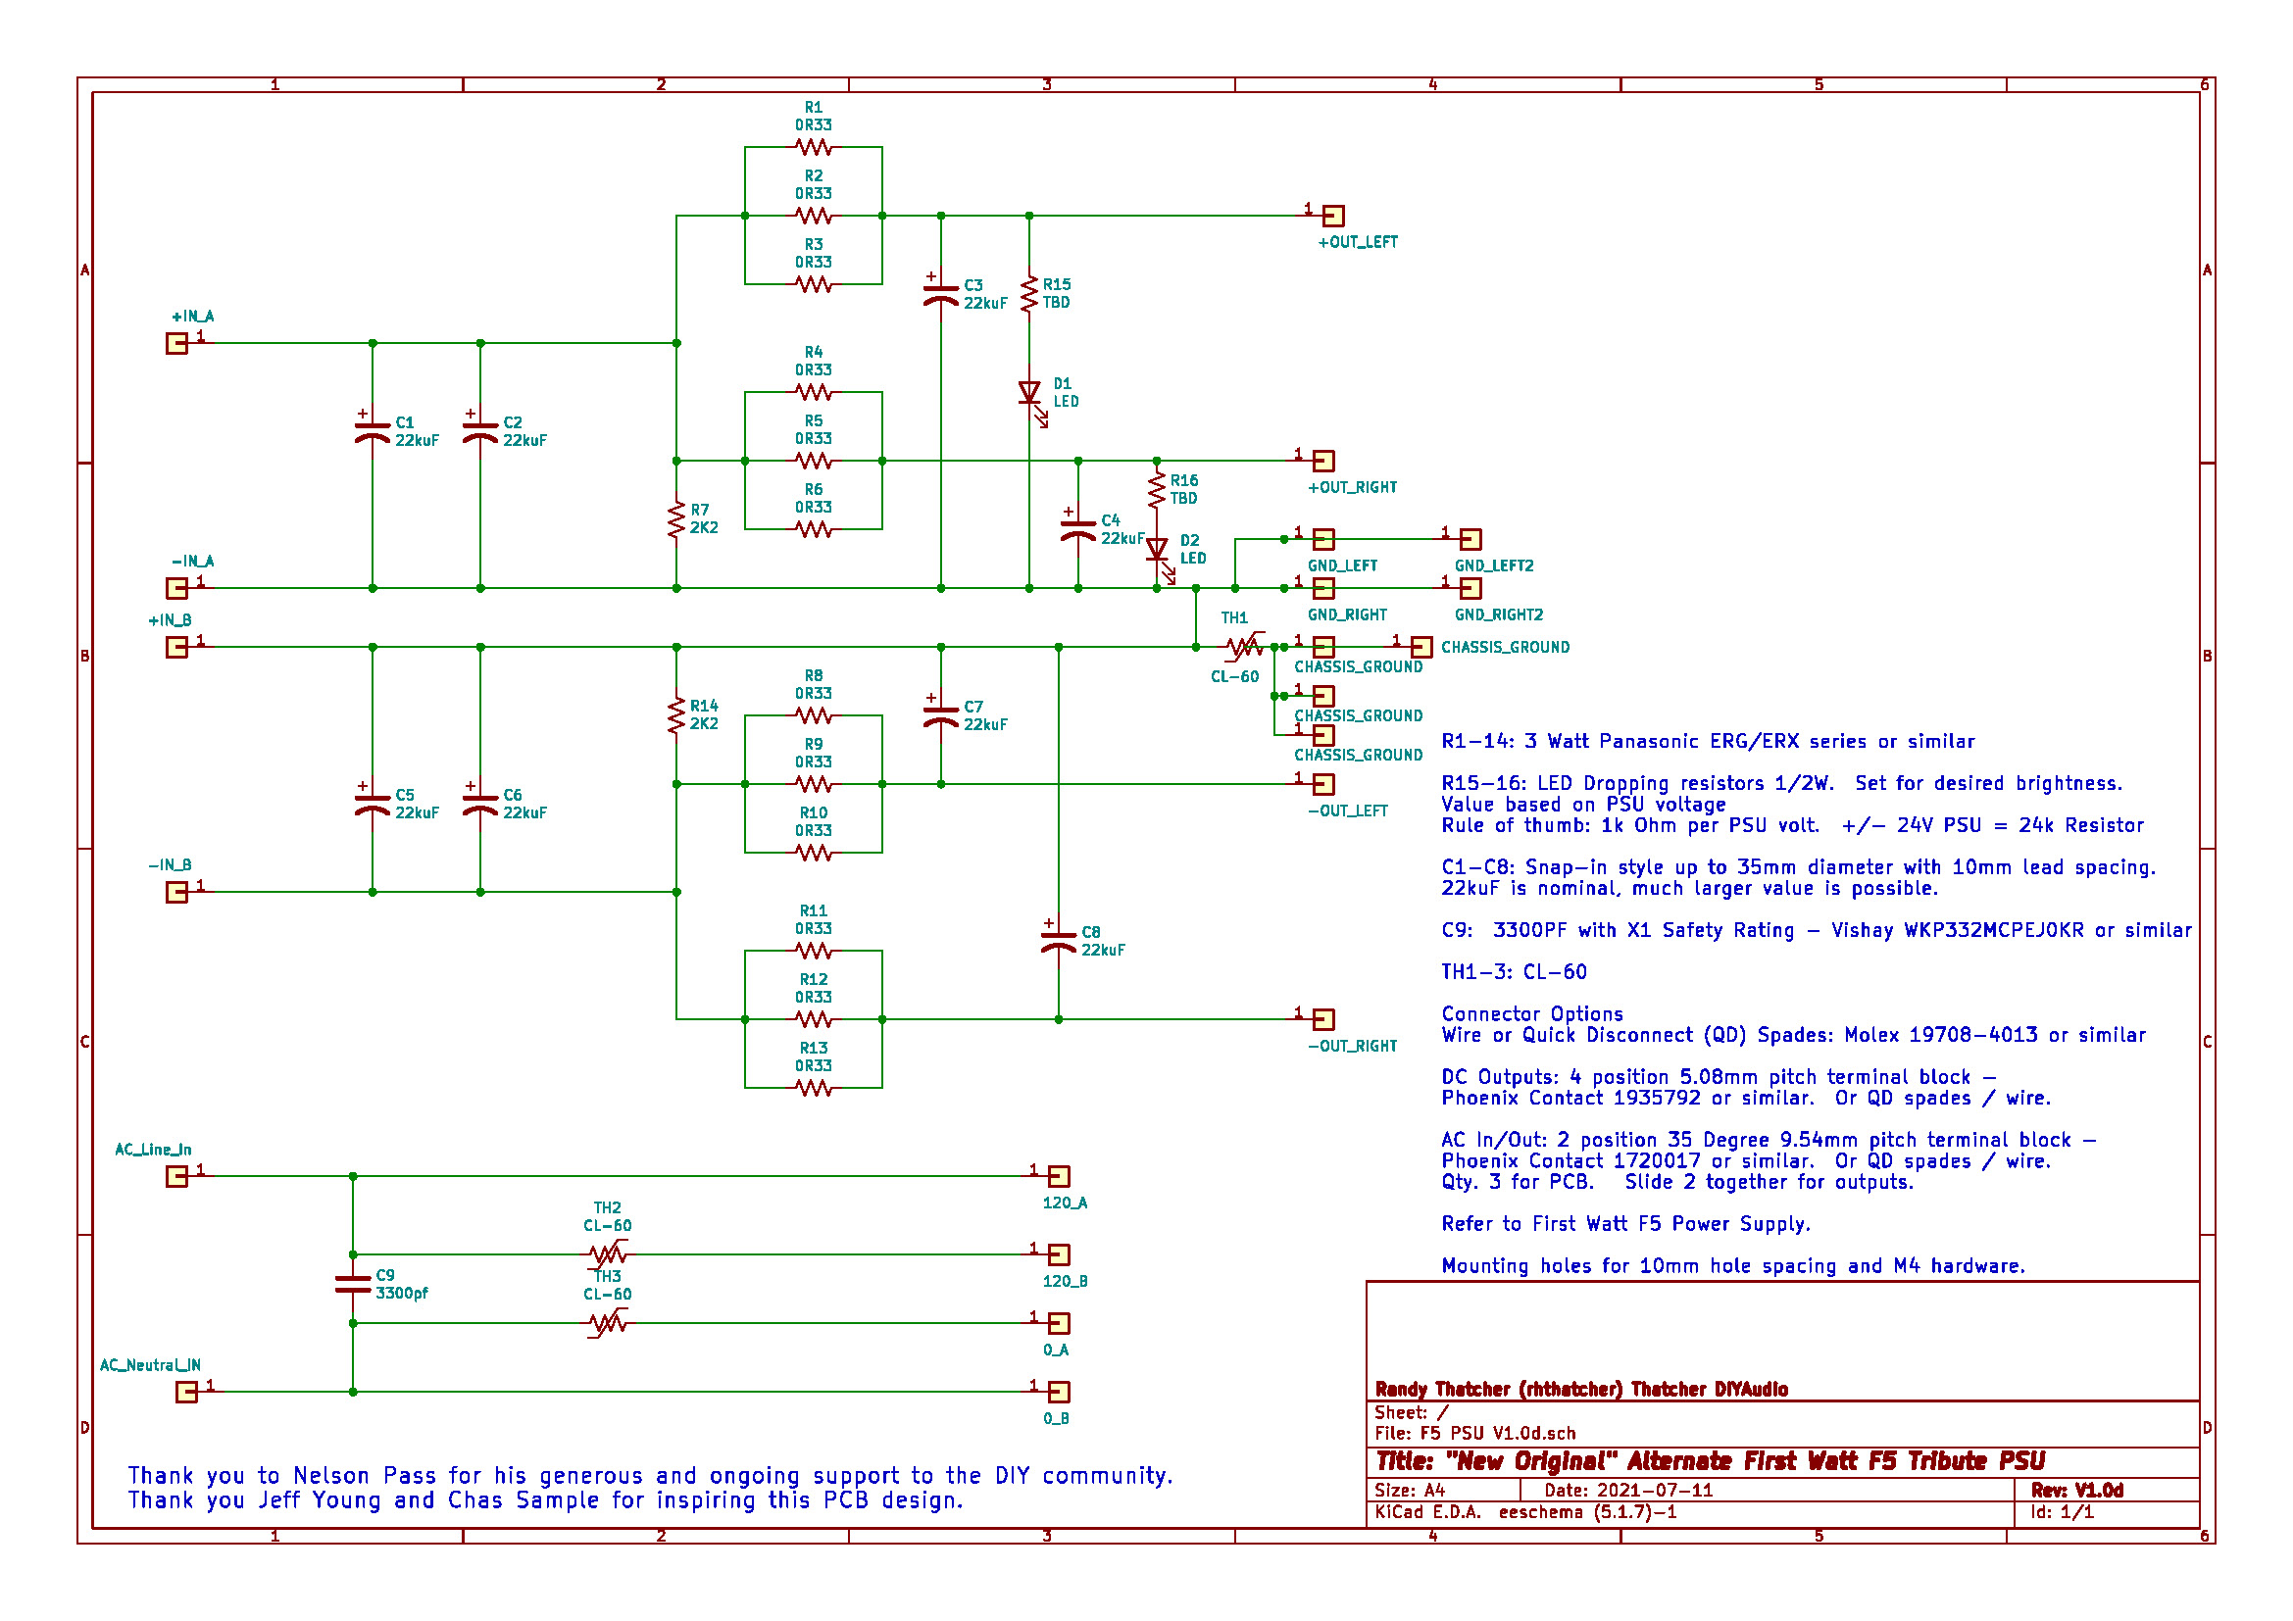
Task: Select capacitor C5 symbol
Action: [373, 804]
